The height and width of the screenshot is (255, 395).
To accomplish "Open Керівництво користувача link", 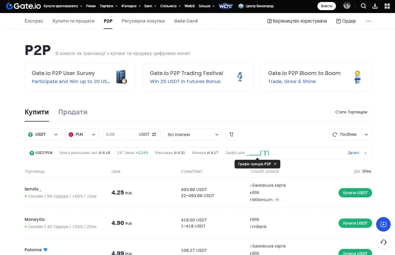I will (x=300, y=21).
